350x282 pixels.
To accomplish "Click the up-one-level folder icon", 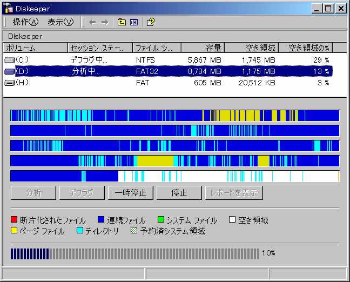I will (x=122, y=22).
